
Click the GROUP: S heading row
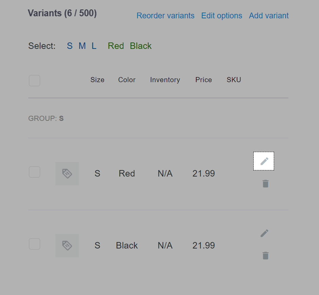click(x=46, y=118)
